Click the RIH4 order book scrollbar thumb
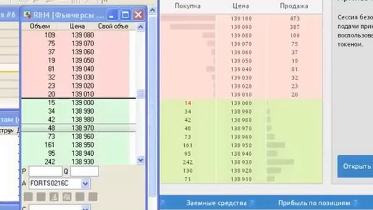Viewport: 373px width, 210px height. pyautogui.click(x=140, y=93)
